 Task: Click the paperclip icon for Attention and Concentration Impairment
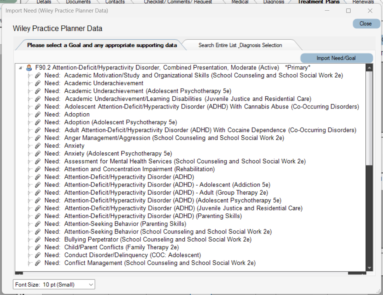38,169
